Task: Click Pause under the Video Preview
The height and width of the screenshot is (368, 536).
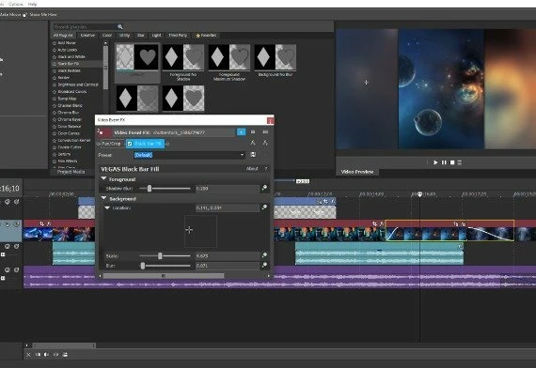Action: coord(444,162)
